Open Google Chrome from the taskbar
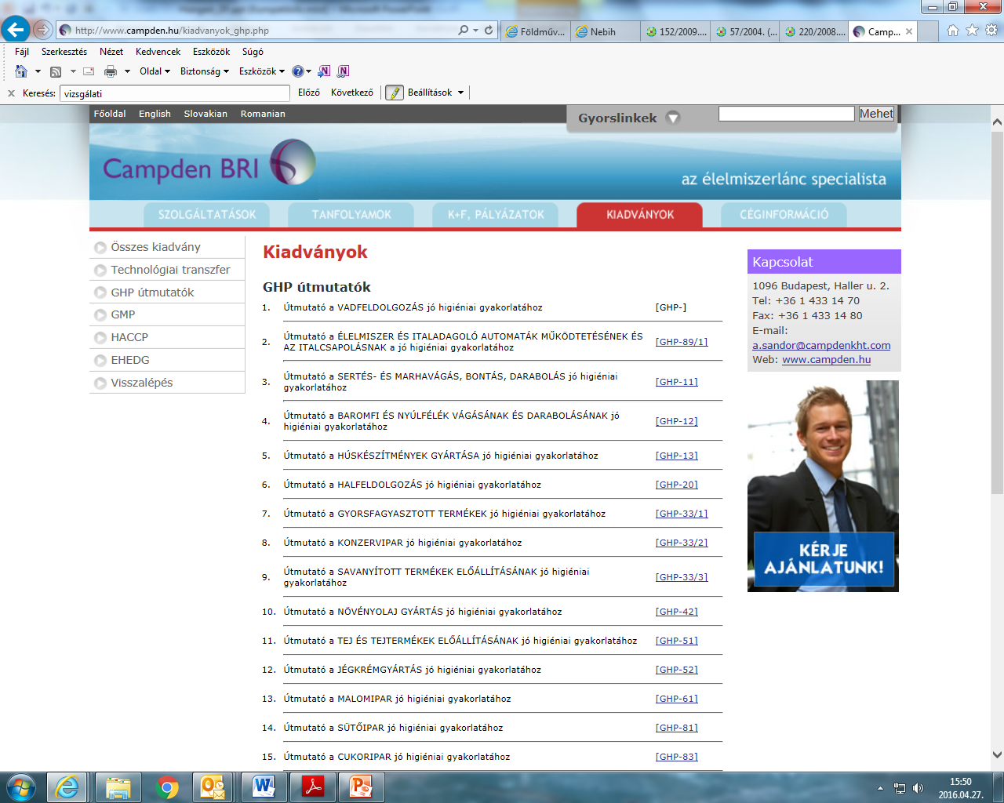This screenshot has height=803, width=1004. 166,787
